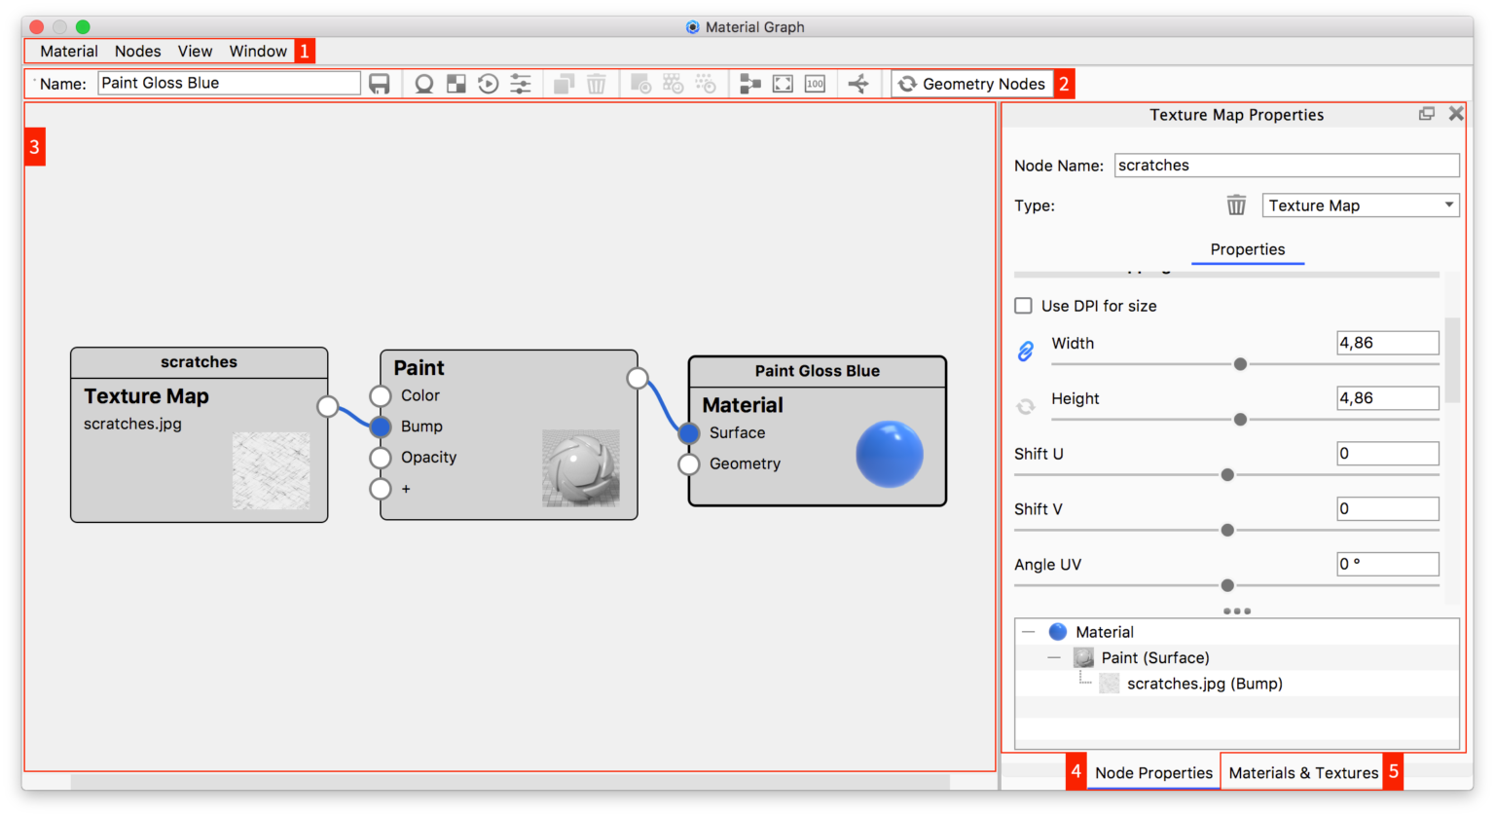The width and height of the screenshot is (1495, 817).
Task: Enable the Use DPI for size checkbox
Action: coord(1023,305)
